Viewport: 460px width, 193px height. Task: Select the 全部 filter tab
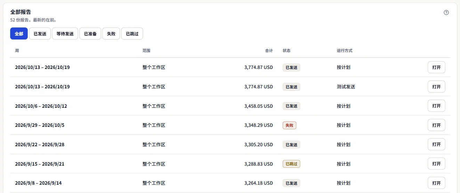tap(19, 34)
